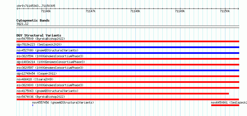This screenshot has width=247, height=116.
Task: Click the 71149k ruler tick label
Action: [180, 11]
